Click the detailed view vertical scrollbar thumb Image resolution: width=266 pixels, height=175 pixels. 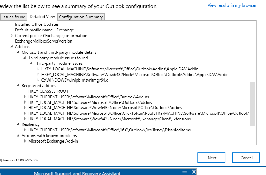click(x=252, y=104)
